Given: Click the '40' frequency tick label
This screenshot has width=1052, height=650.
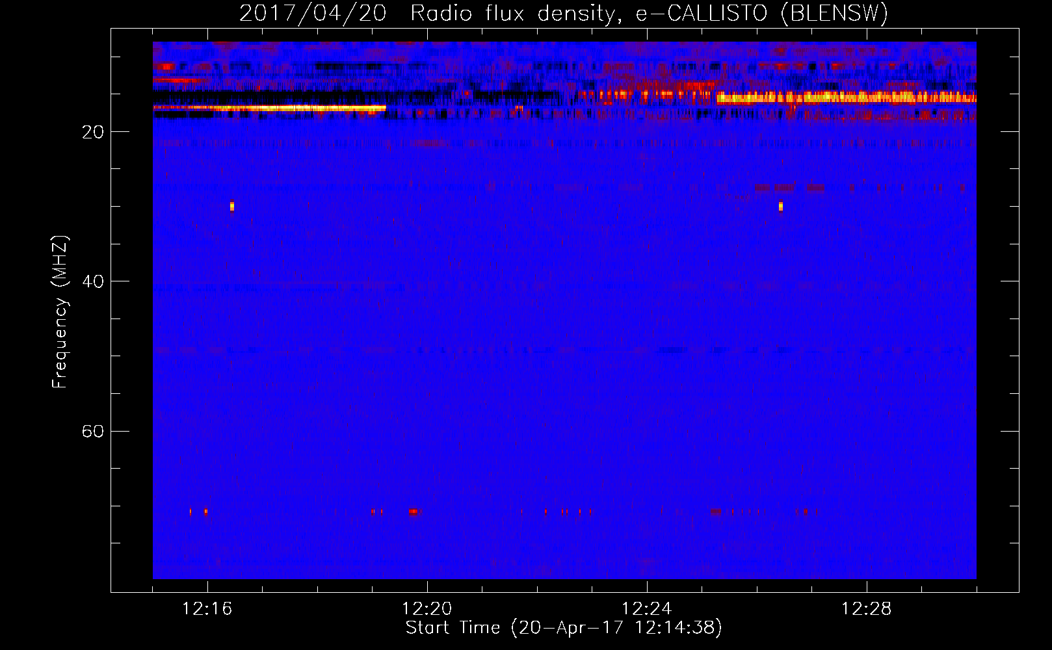Looking at the screenshot, I should [92, 282].
